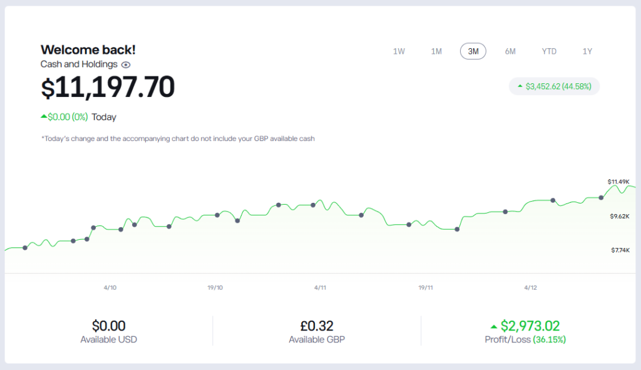Screen dimensions: 641x370
Task: Click the 4/11 date on chart axis
Action: click(x=320, y=288)
